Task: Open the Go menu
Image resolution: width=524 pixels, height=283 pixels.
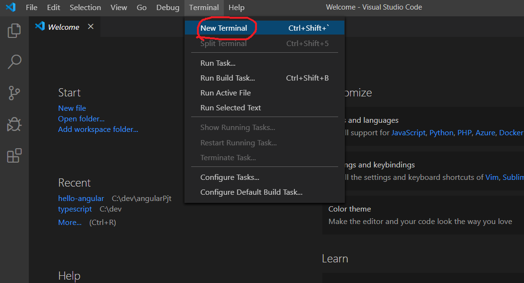Action: pos(141,7)
